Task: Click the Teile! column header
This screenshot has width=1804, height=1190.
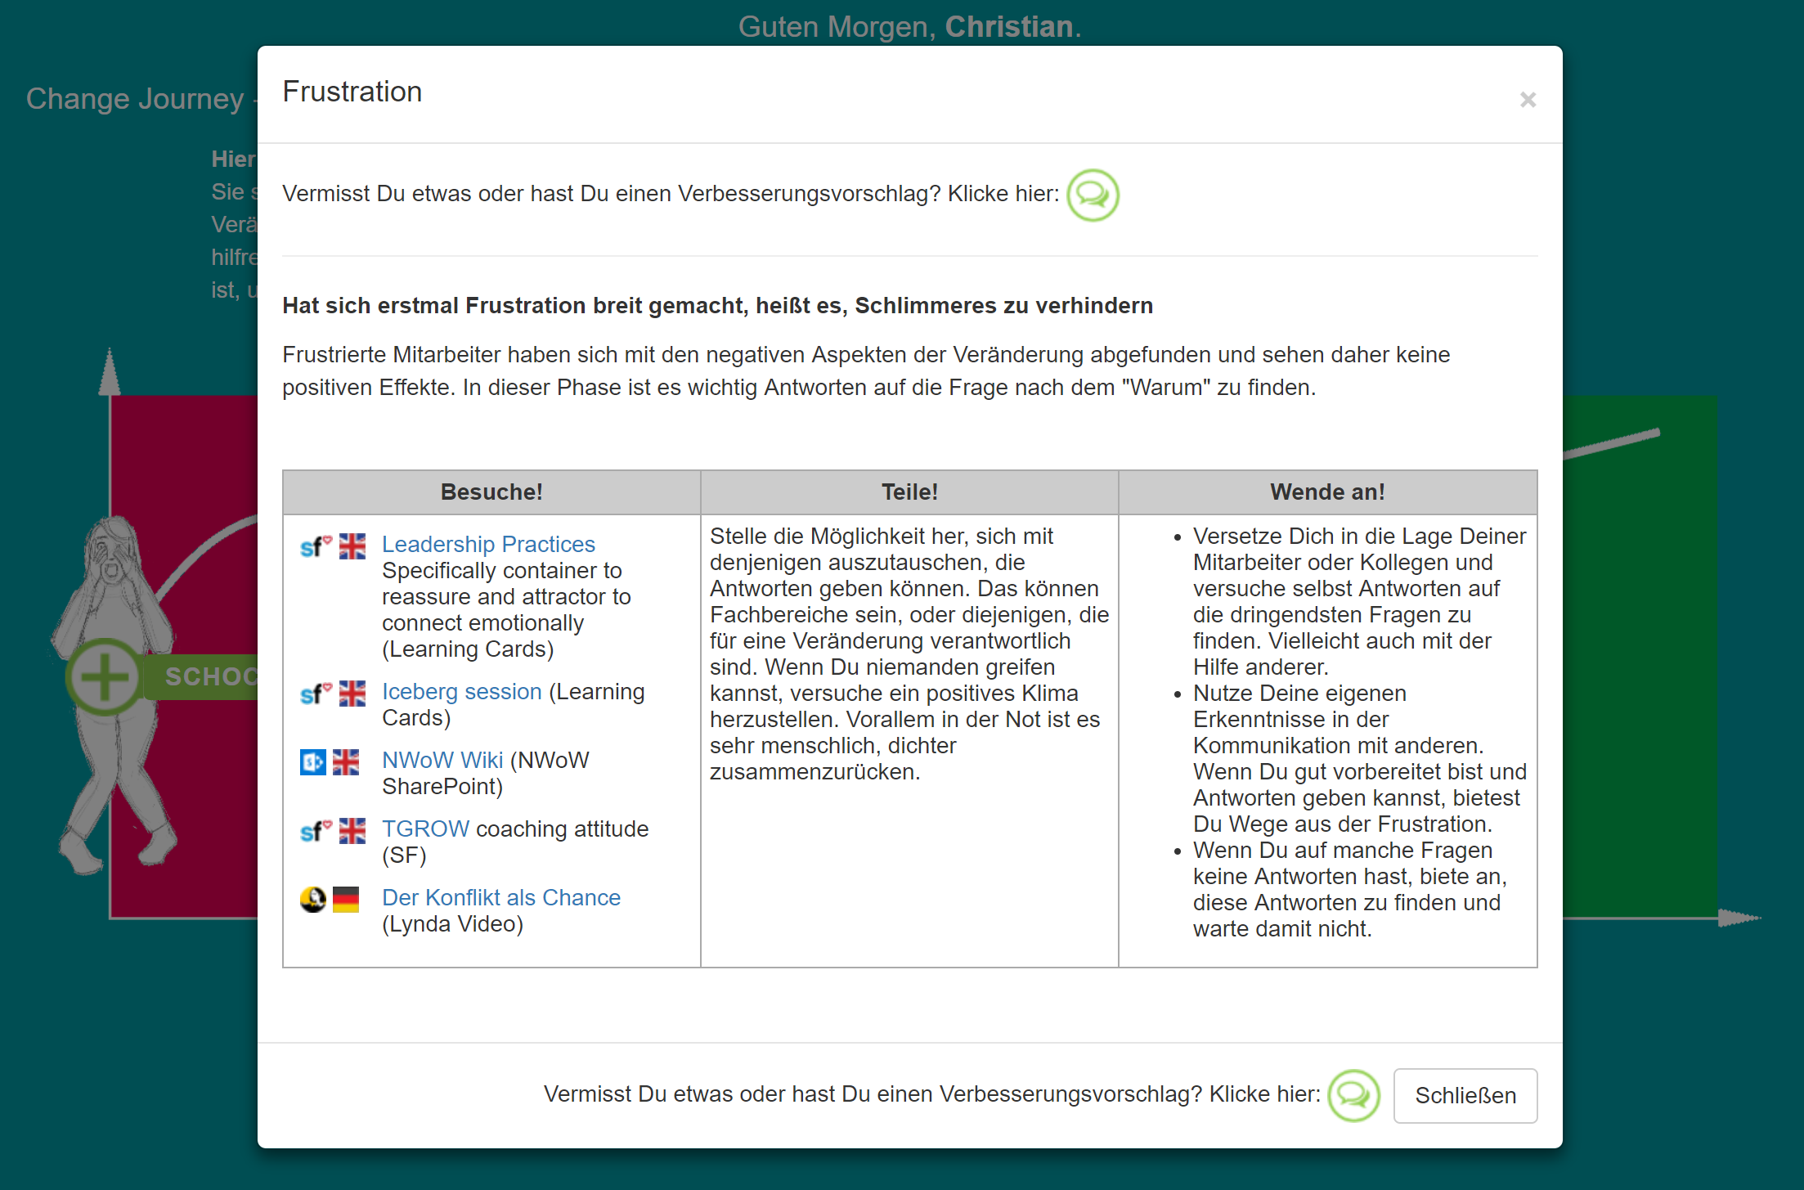Action: 909,492
